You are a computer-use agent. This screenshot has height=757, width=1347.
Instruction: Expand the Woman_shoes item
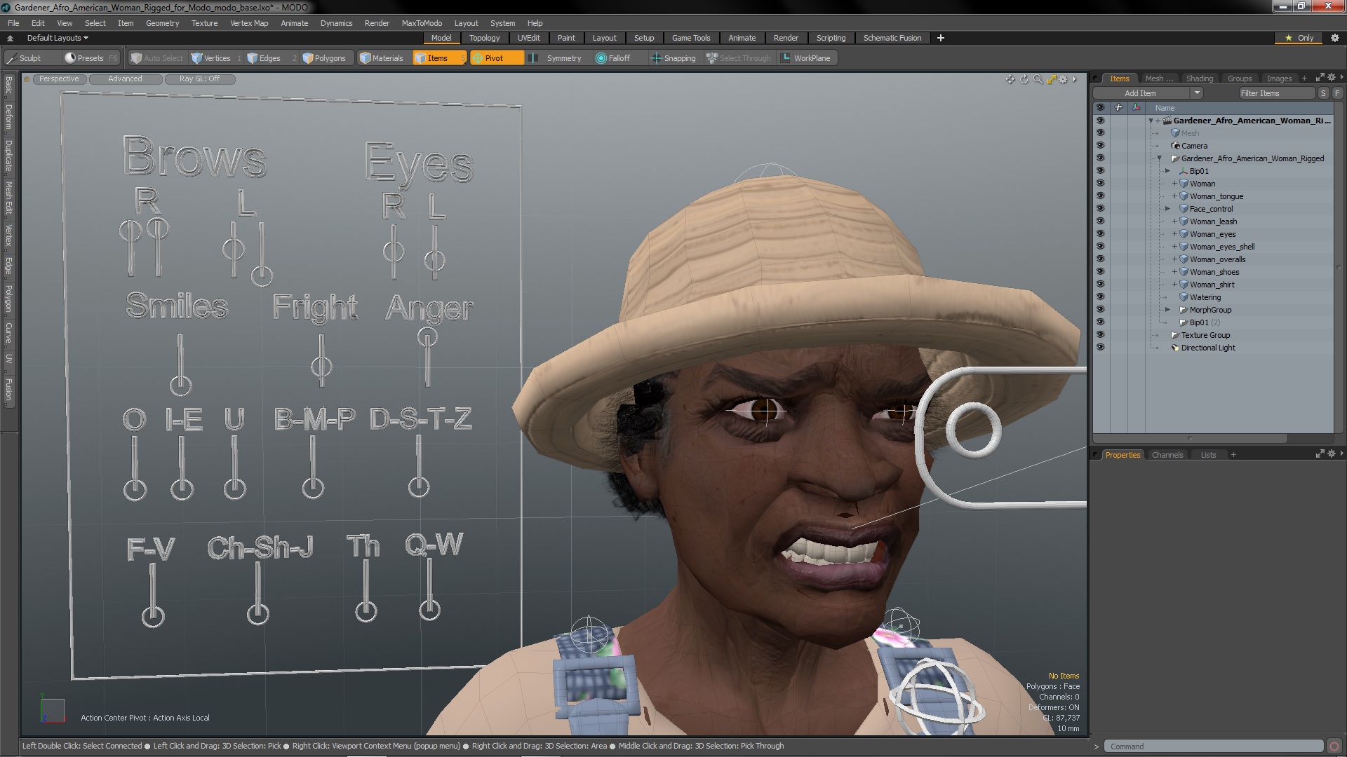[x=1174, y=272]
